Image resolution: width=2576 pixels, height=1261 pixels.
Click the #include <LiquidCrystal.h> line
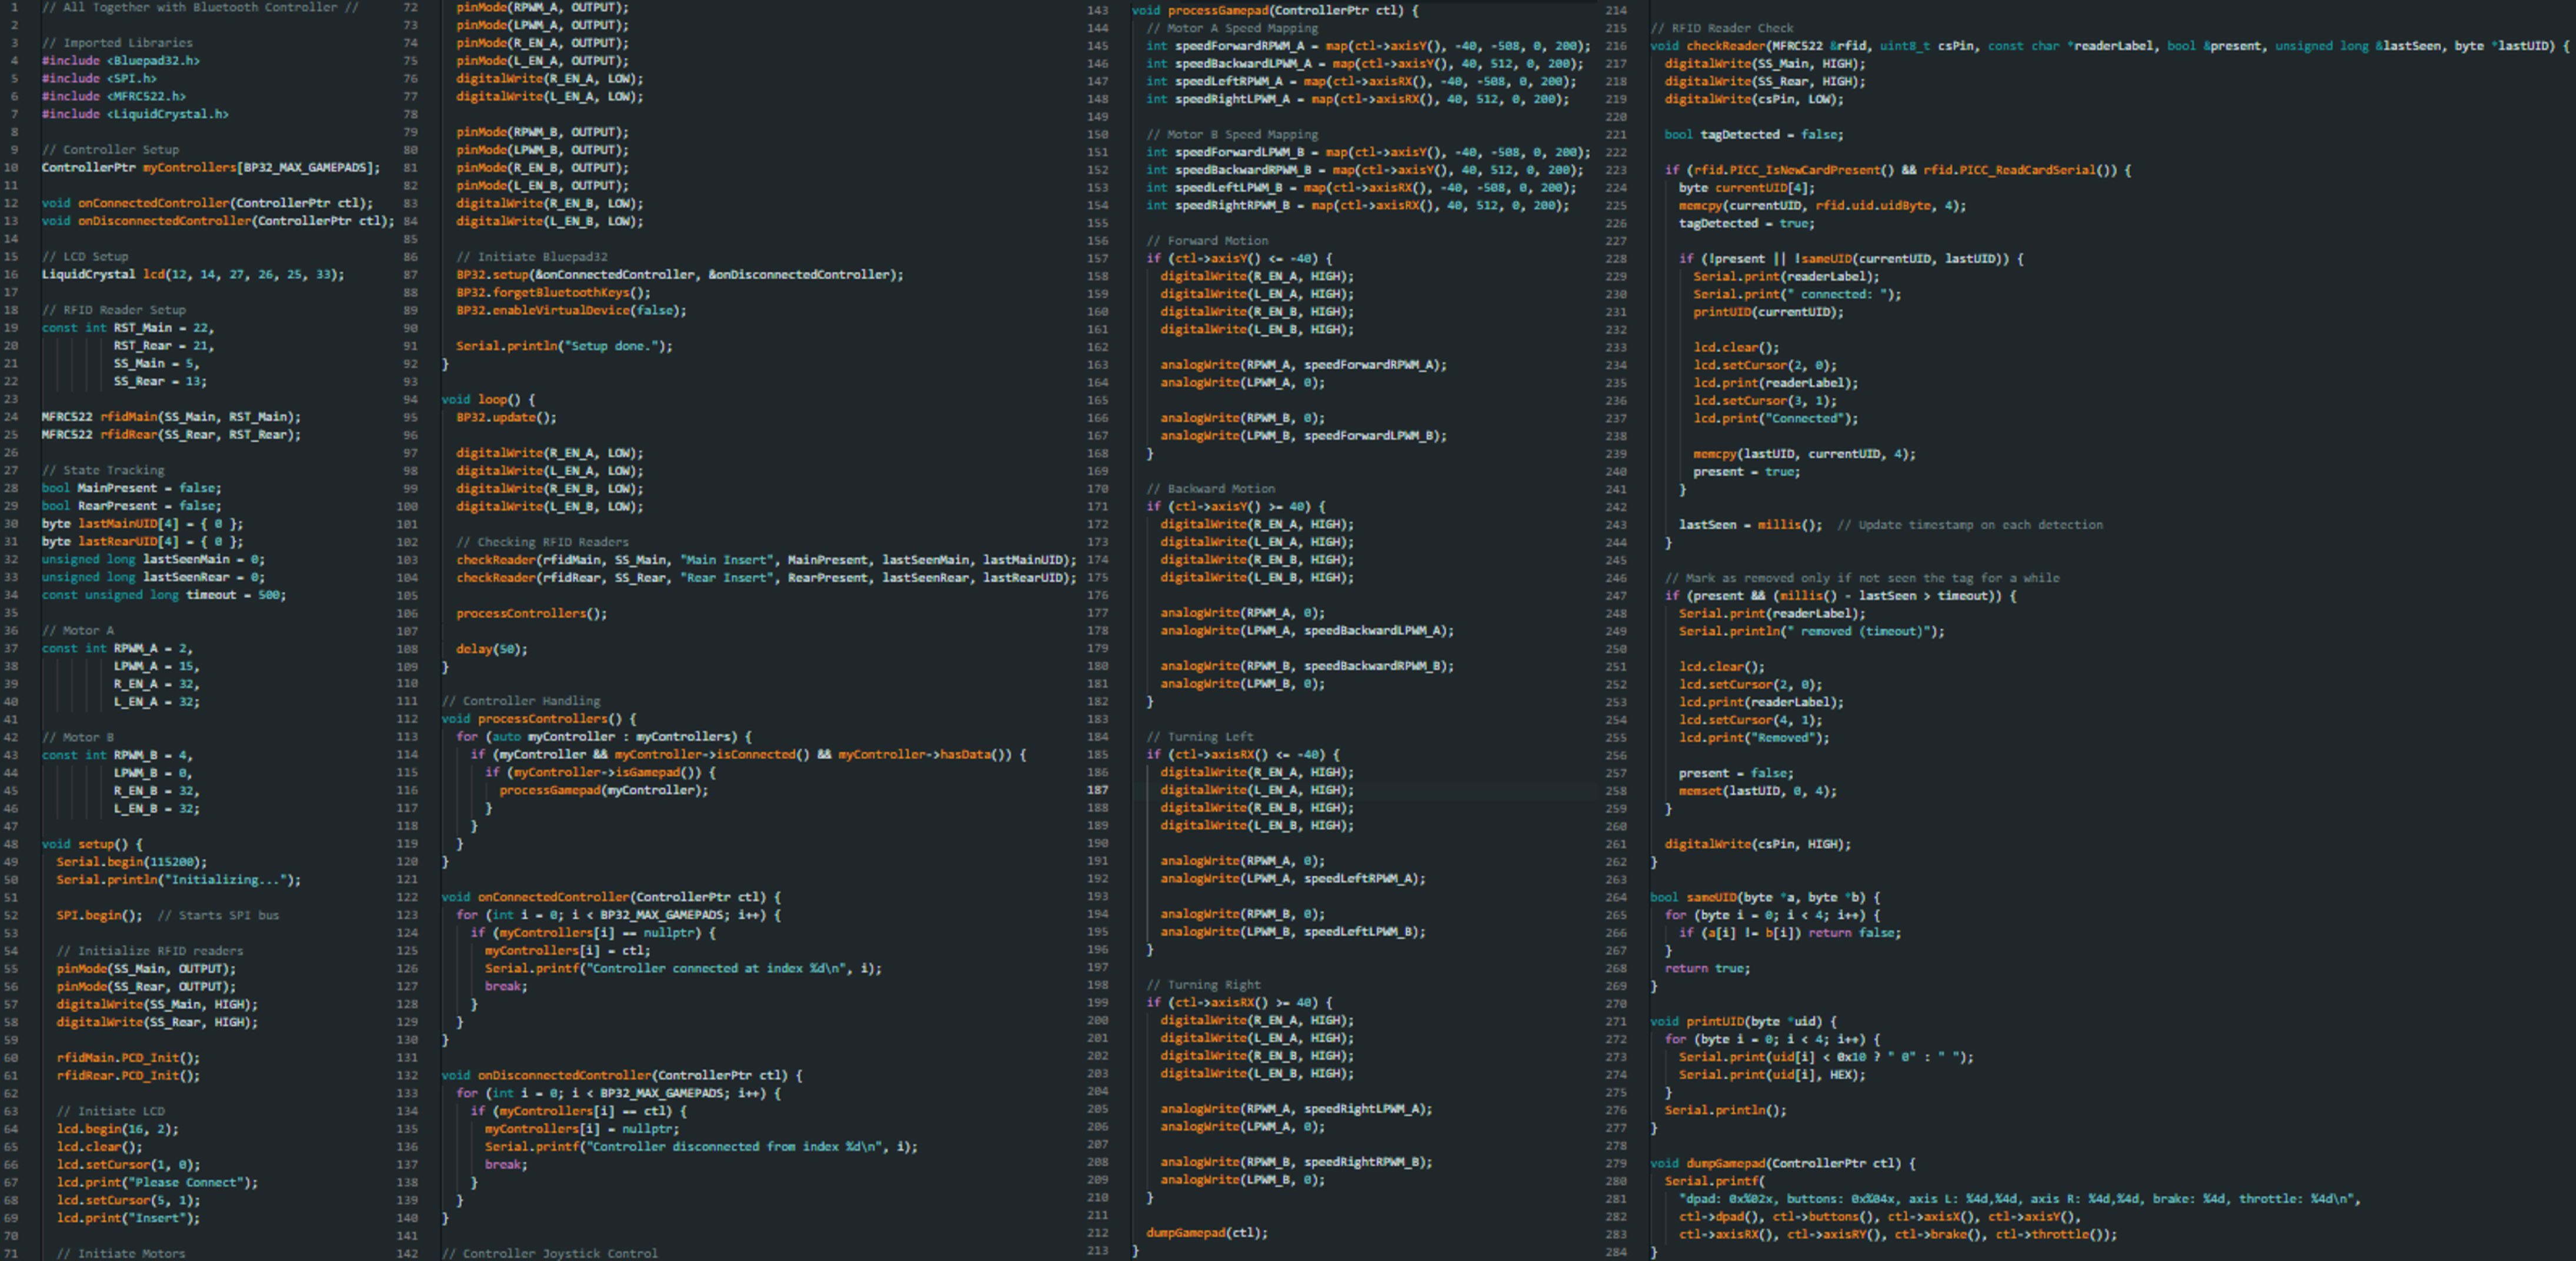tap(134, 114)
